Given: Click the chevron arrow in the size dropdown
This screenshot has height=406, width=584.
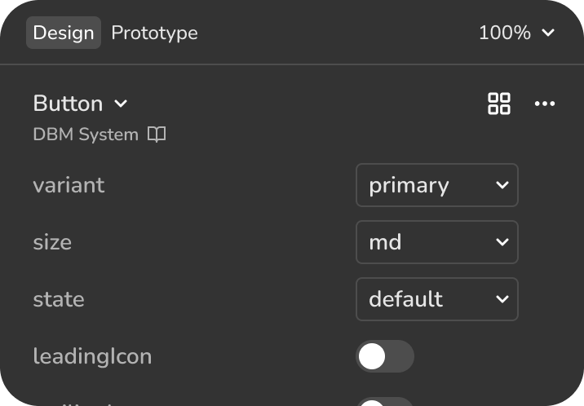Looking at the screenshot, I should click(x=502, y=242).
